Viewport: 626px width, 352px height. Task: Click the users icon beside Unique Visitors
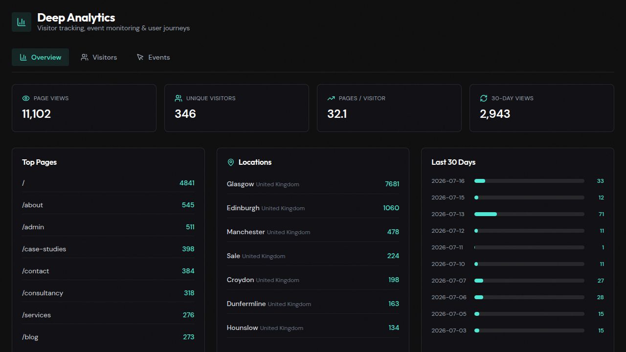tap(179, 98)
